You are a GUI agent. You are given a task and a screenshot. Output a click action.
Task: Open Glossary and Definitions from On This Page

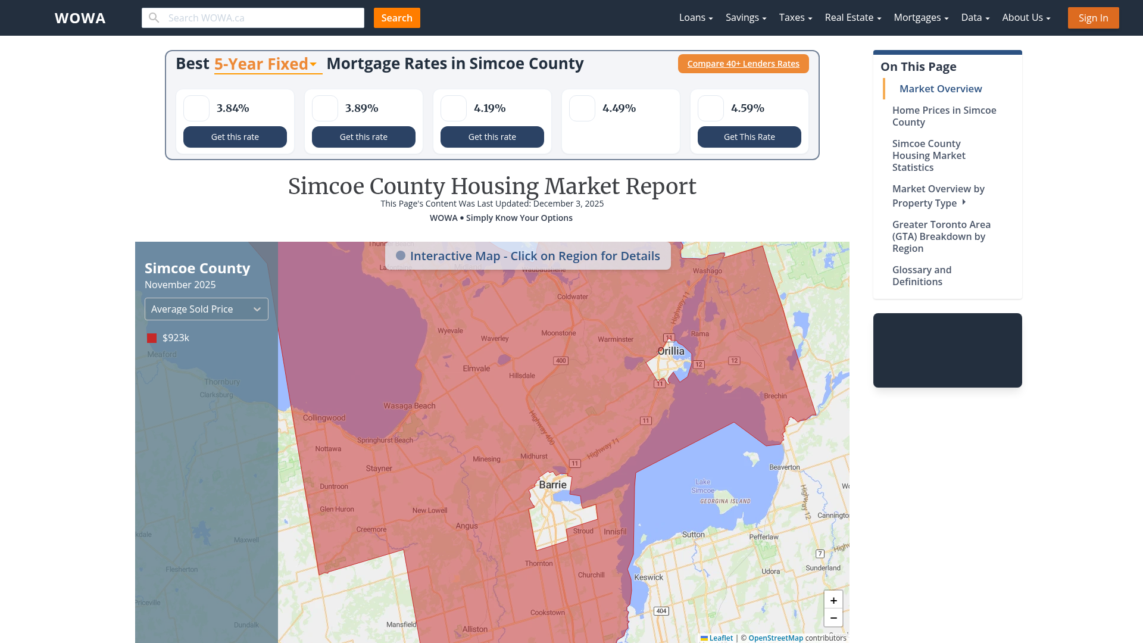pos(922,276)
